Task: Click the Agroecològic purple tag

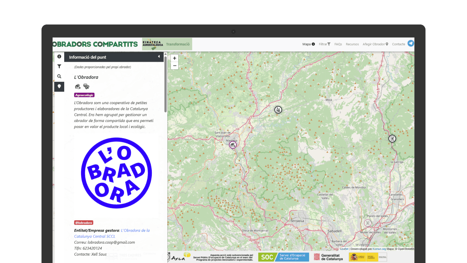Action: pyautogui.click(x=84, y=95)
